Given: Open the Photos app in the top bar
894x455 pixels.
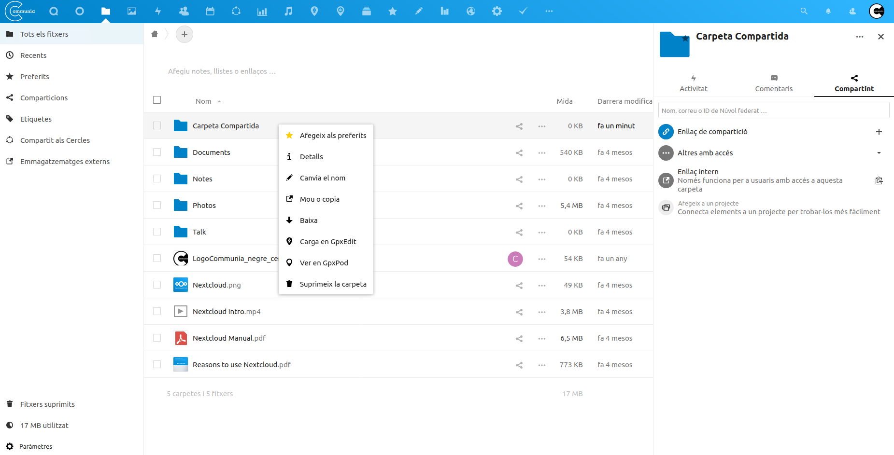Looking at the screenshot, I should (x=132, y=11).
